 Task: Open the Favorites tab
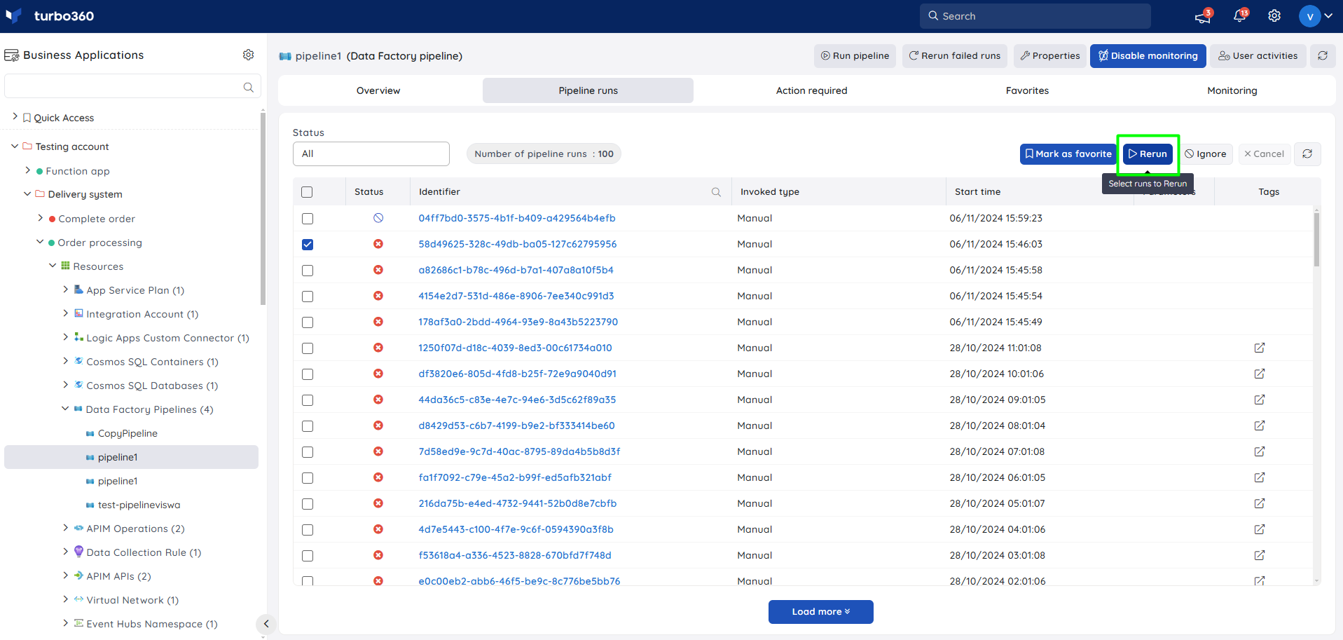(x=1027, y=90)
